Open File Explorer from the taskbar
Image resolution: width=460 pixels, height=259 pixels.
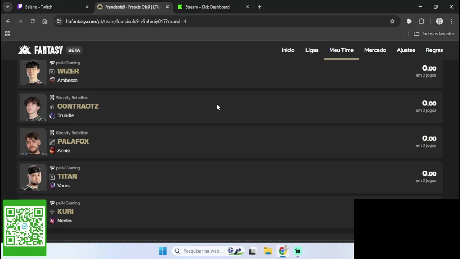click(x=268, y=251)
